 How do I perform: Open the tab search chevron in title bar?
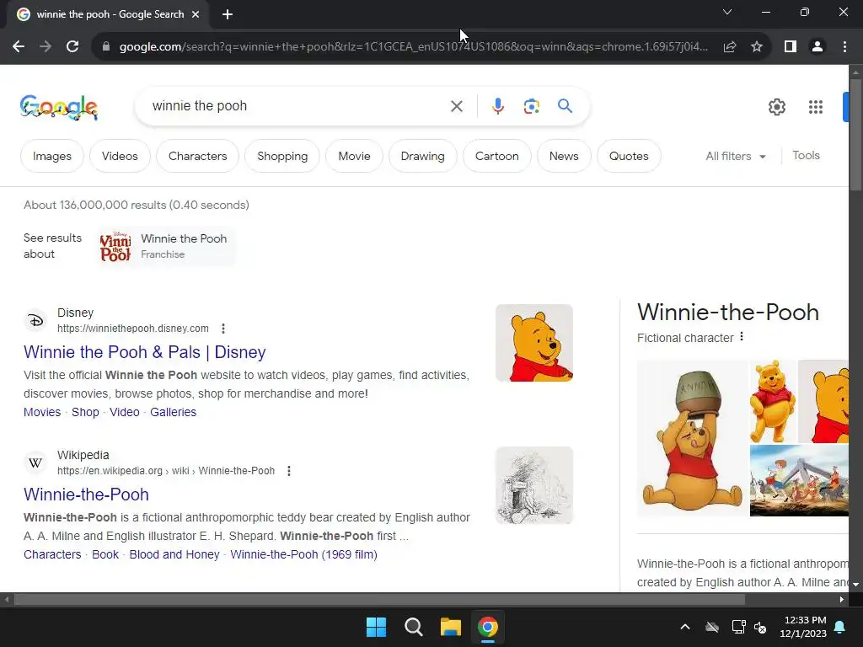point(727,12)
